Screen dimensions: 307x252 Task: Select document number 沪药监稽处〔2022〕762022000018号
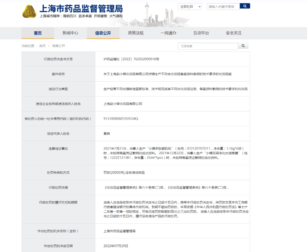click(131, 59)
